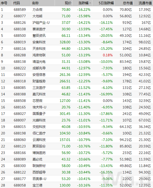Click code 688123 for 聚辰股份
The image size is (153, 188).
coord(20,146)
